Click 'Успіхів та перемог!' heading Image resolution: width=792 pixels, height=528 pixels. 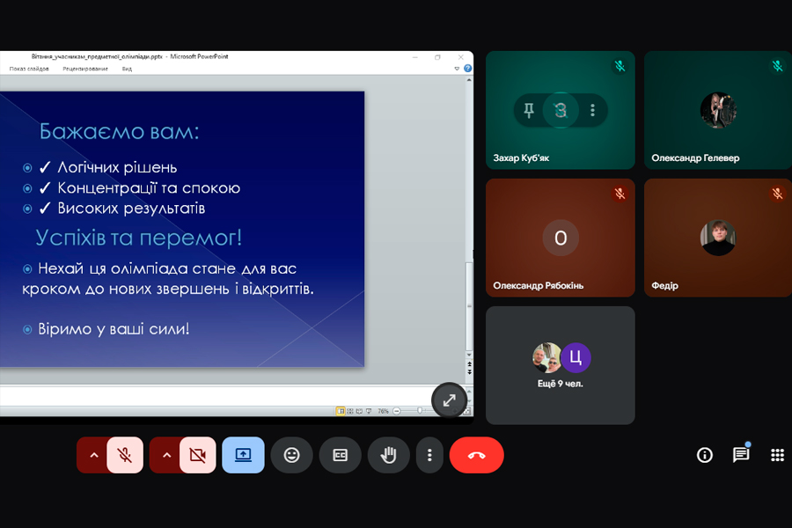(138, 238)
